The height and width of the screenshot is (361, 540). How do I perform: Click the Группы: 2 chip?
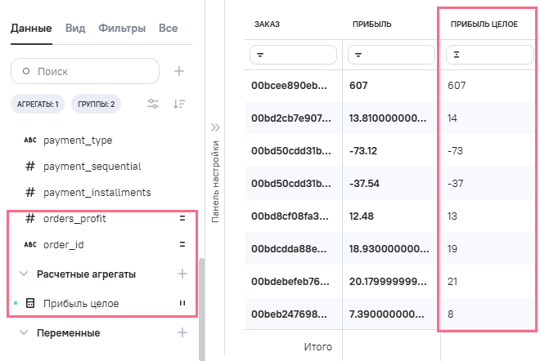[97, 104]
